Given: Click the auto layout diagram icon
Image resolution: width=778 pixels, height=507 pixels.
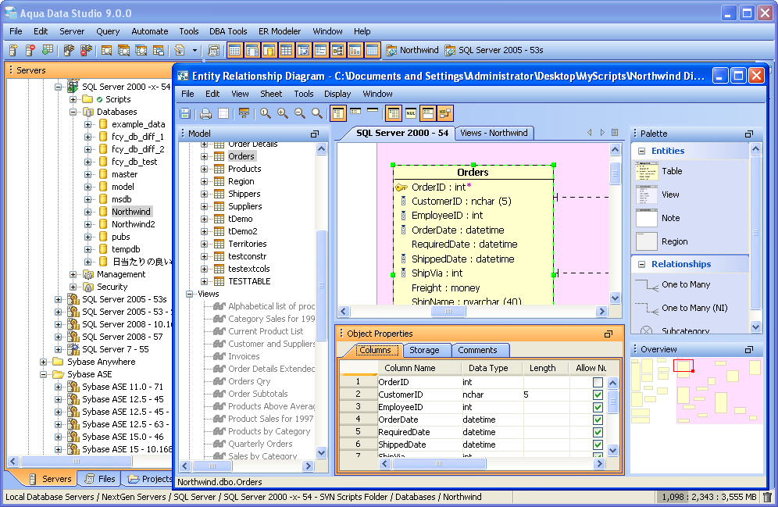Looking at the screenshot, I should pyautogui.click(x=244, y=113).
